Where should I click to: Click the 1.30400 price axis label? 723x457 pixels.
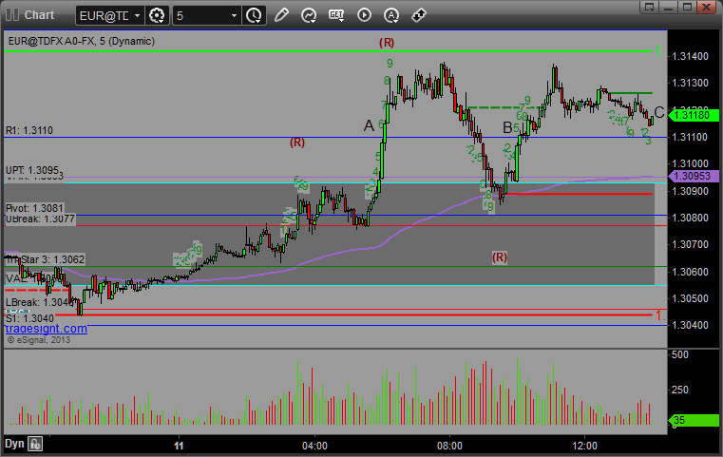pyautogui.click(x=691, y=325)
